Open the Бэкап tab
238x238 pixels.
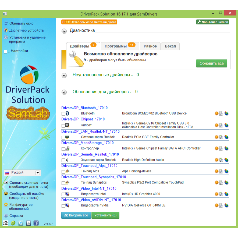click(170, 46)
